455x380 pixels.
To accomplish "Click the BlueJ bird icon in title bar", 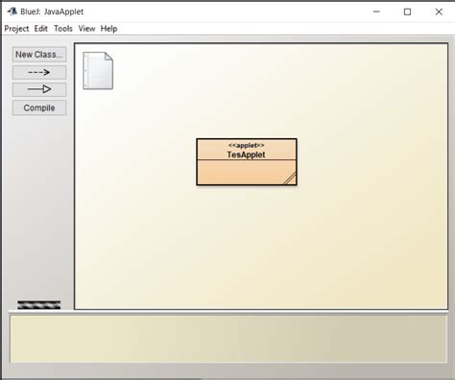I will point(12,12).
